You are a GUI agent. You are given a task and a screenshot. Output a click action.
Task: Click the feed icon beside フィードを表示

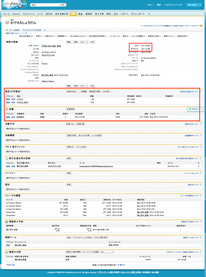(7, 30)
